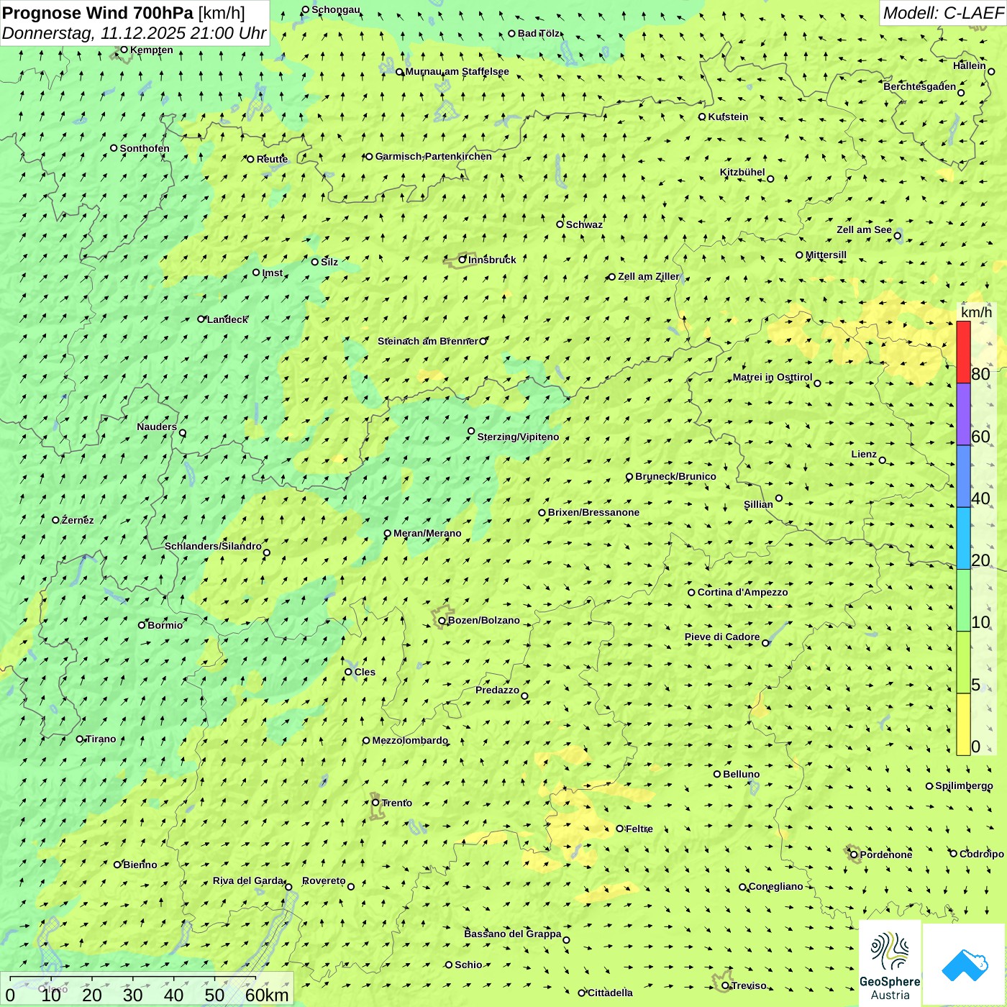Click the Kempten location marker

tap(124, 50)
